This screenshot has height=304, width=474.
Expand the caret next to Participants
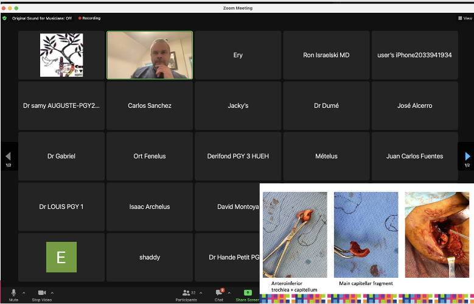pos(201,293)
